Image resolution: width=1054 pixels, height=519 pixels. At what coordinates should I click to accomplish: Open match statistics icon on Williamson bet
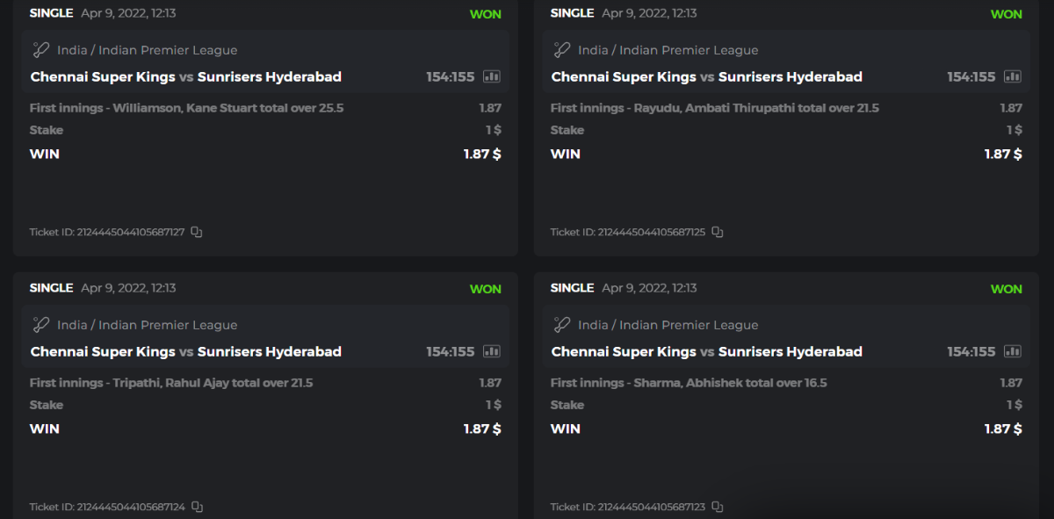(x=492, y=76)
